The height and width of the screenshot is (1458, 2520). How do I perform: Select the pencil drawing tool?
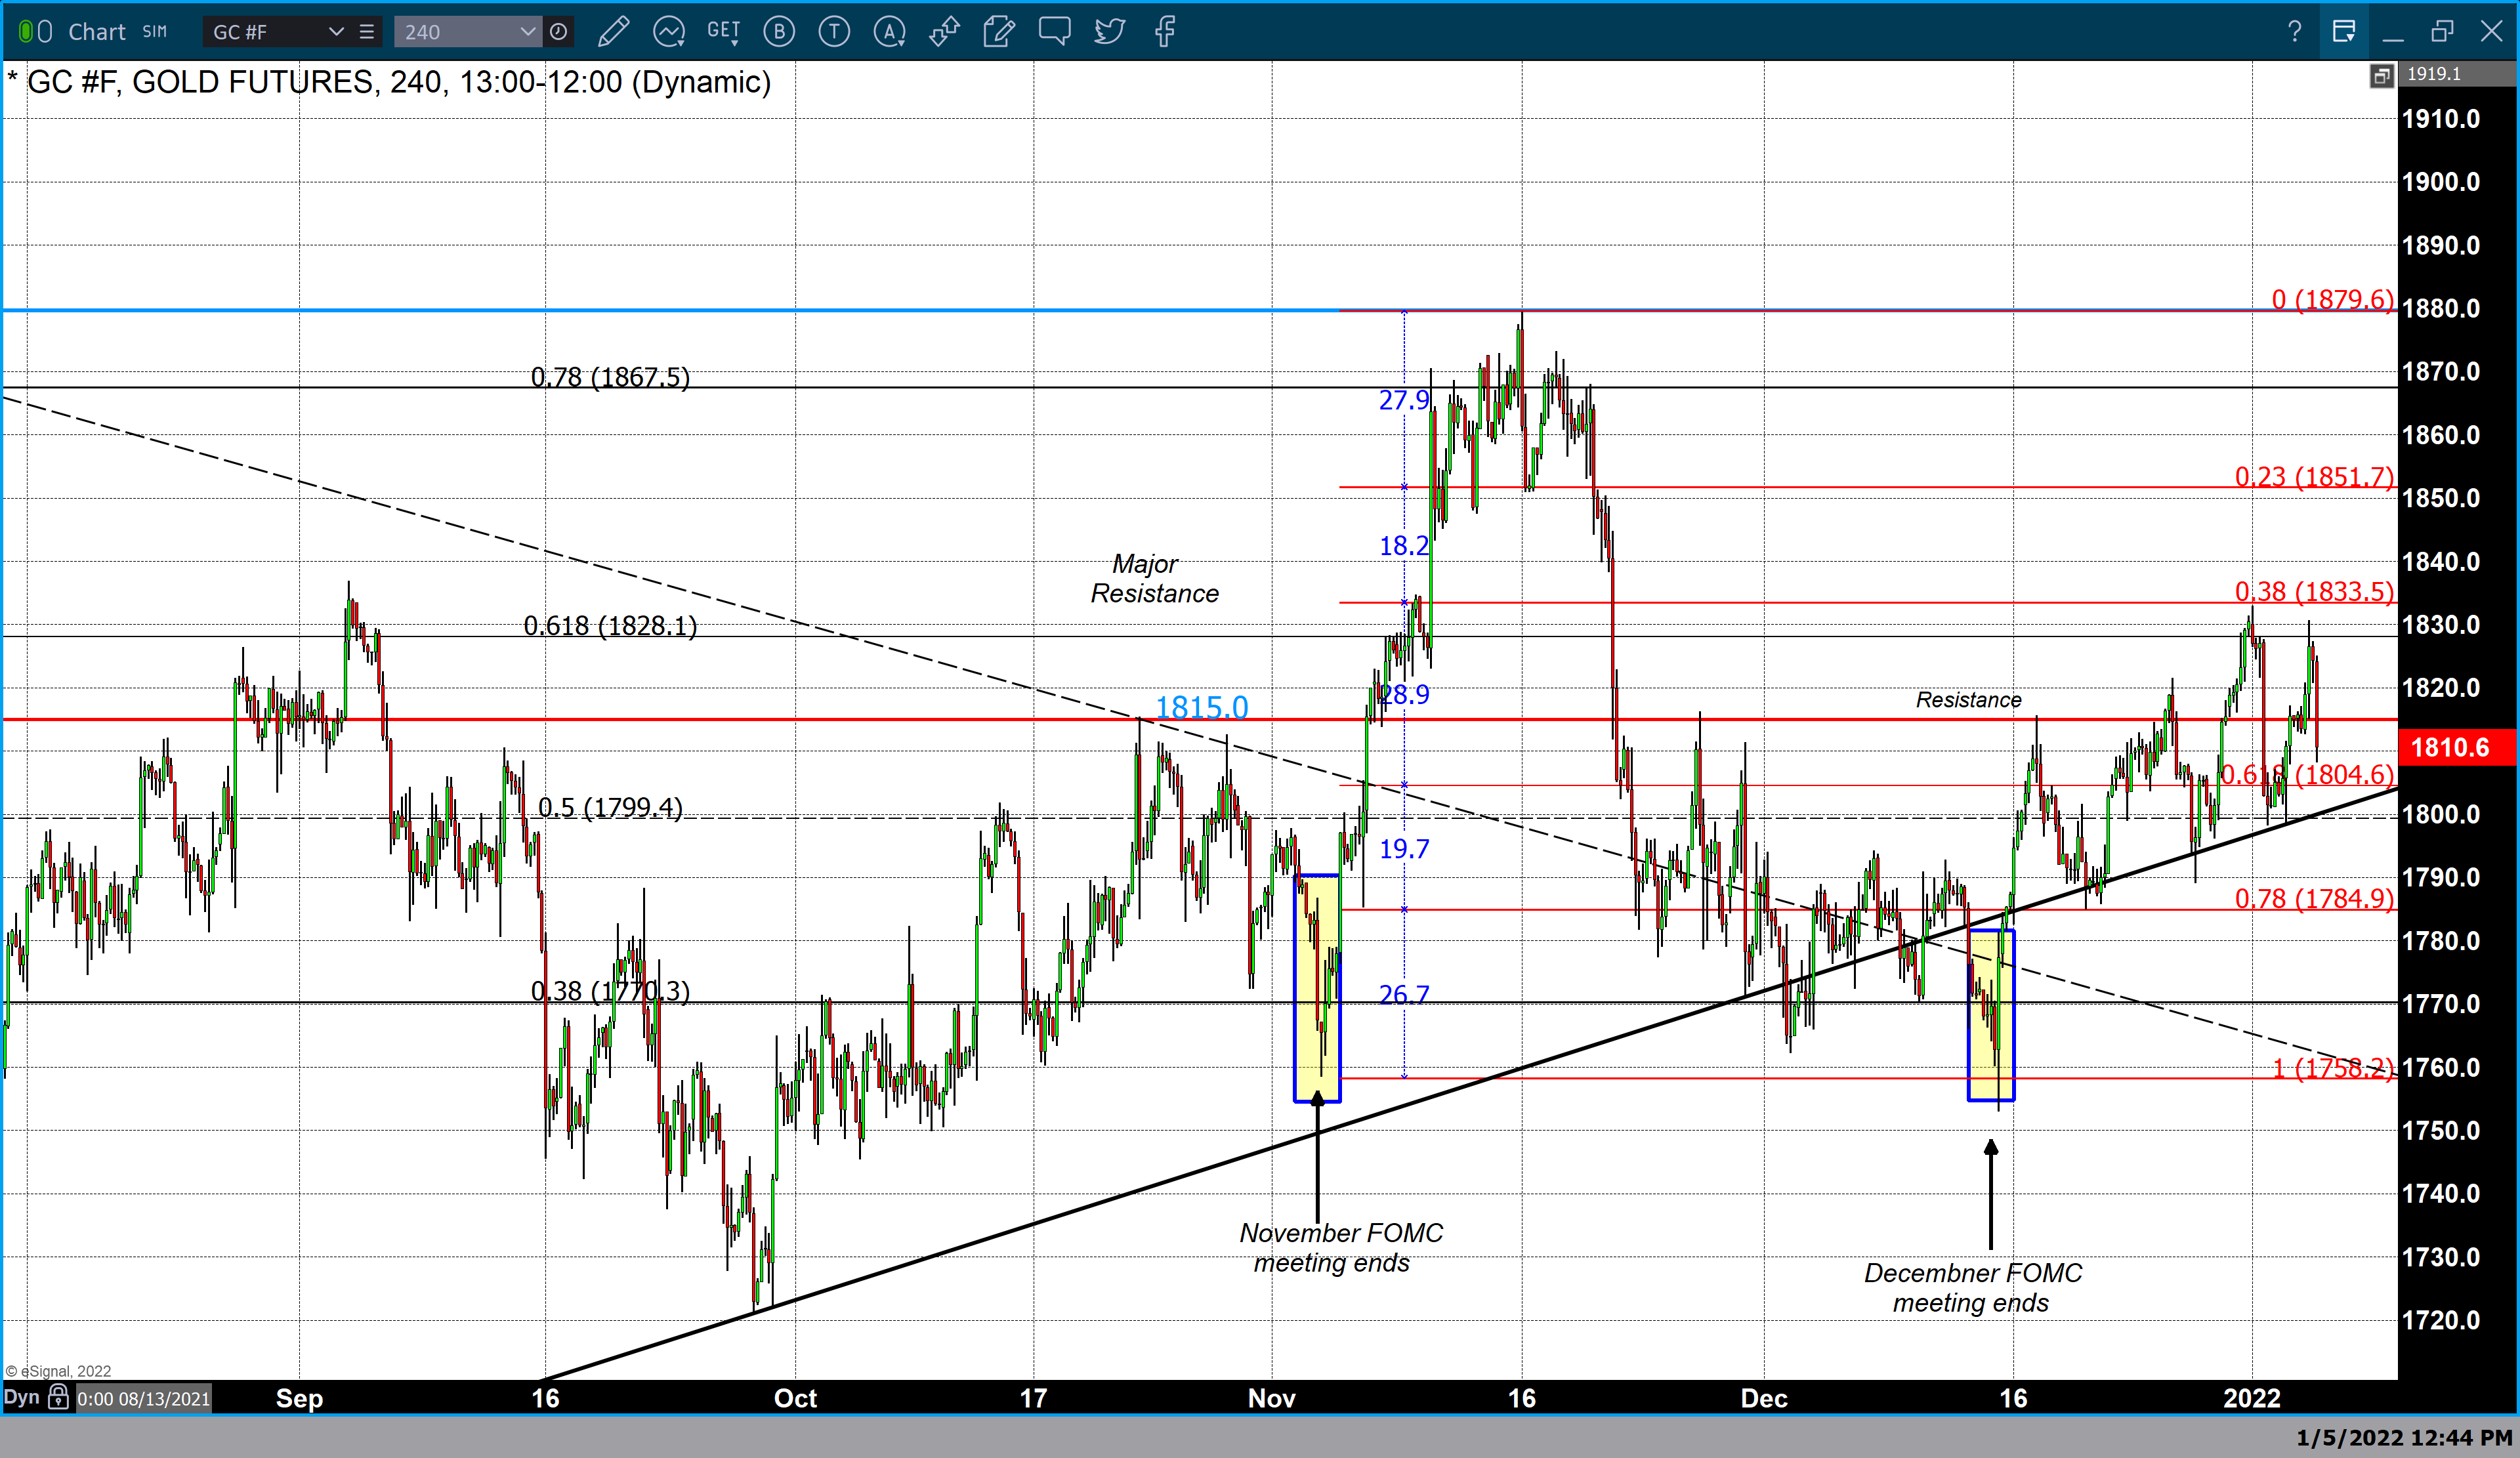pos(613,32)
